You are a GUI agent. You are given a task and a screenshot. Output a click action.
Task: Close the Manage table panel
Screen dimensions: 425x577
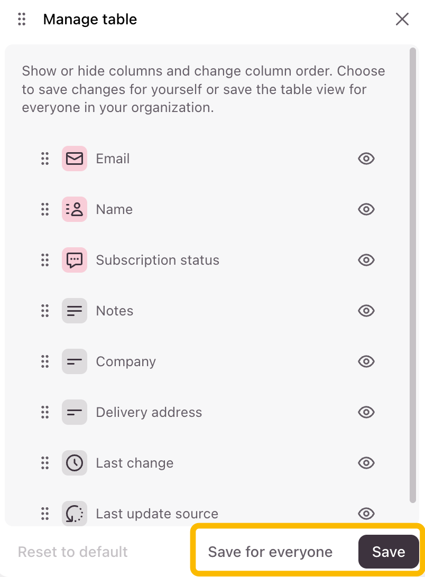(402, 20)
